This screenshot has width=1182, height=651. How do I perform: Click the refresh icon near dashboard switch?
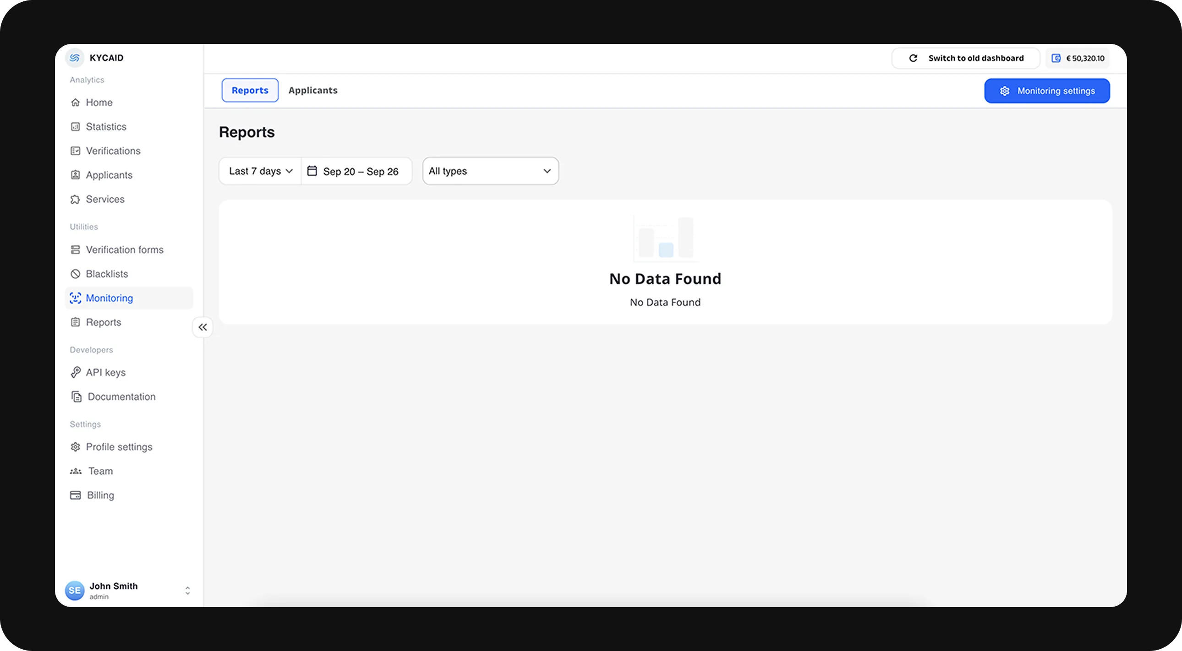[x=913, y=58]
